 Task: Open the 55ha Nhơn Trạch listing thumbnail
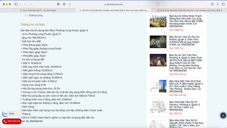click(158, 21)
